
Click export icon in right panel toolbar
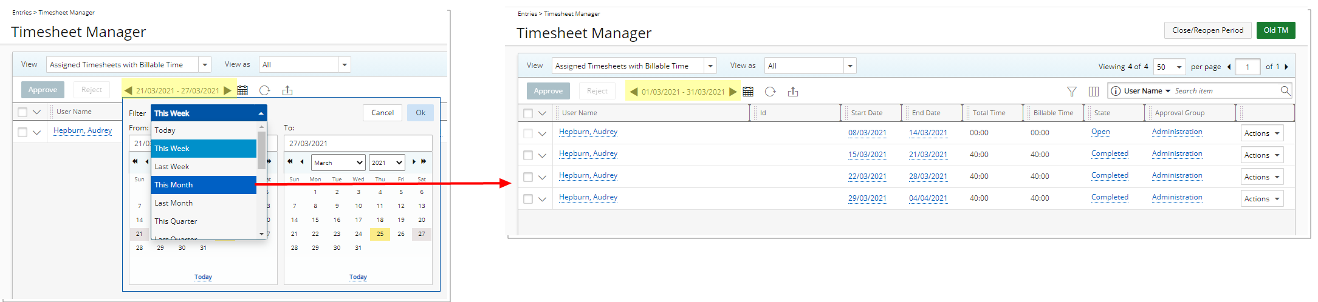[793, 92]
